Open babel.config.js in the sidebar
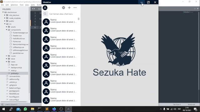200x112 pixels. click(15, 88)
